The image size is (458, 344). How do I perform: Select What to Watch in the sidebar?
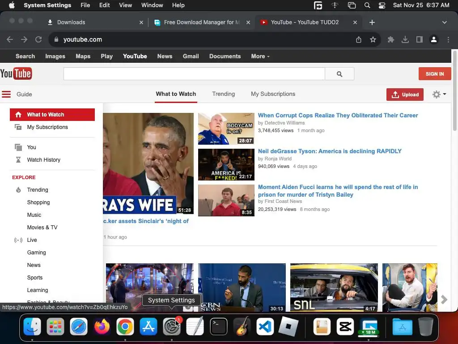pyautogui.click(x=52, y=114)
